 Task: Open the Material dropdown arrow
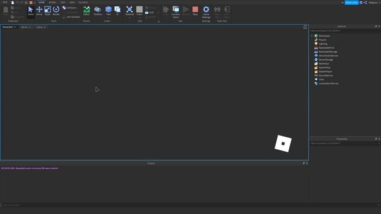tap(130, 18)
